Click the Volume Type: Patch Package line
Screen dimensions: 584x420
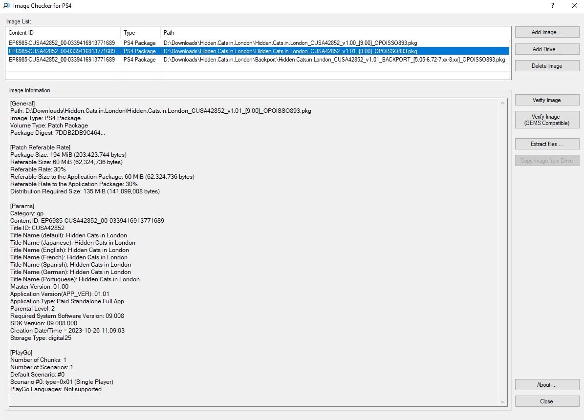coord(49,126)
